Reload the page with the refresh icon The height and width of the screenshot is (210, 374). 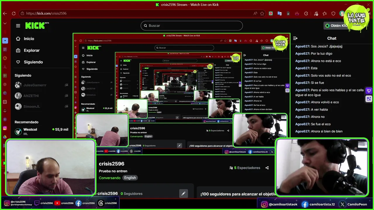coord(14,13)
